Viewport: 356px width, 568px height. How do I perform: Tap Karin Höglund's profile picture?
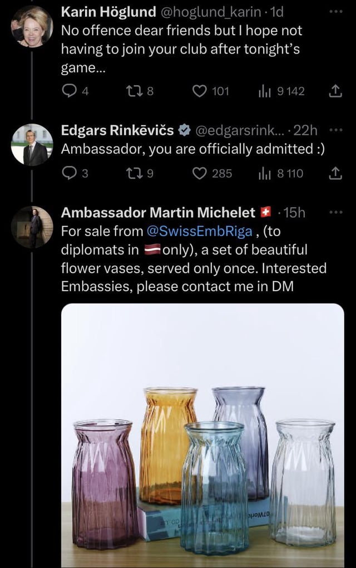pyautogui.click(x=32, y=26)
